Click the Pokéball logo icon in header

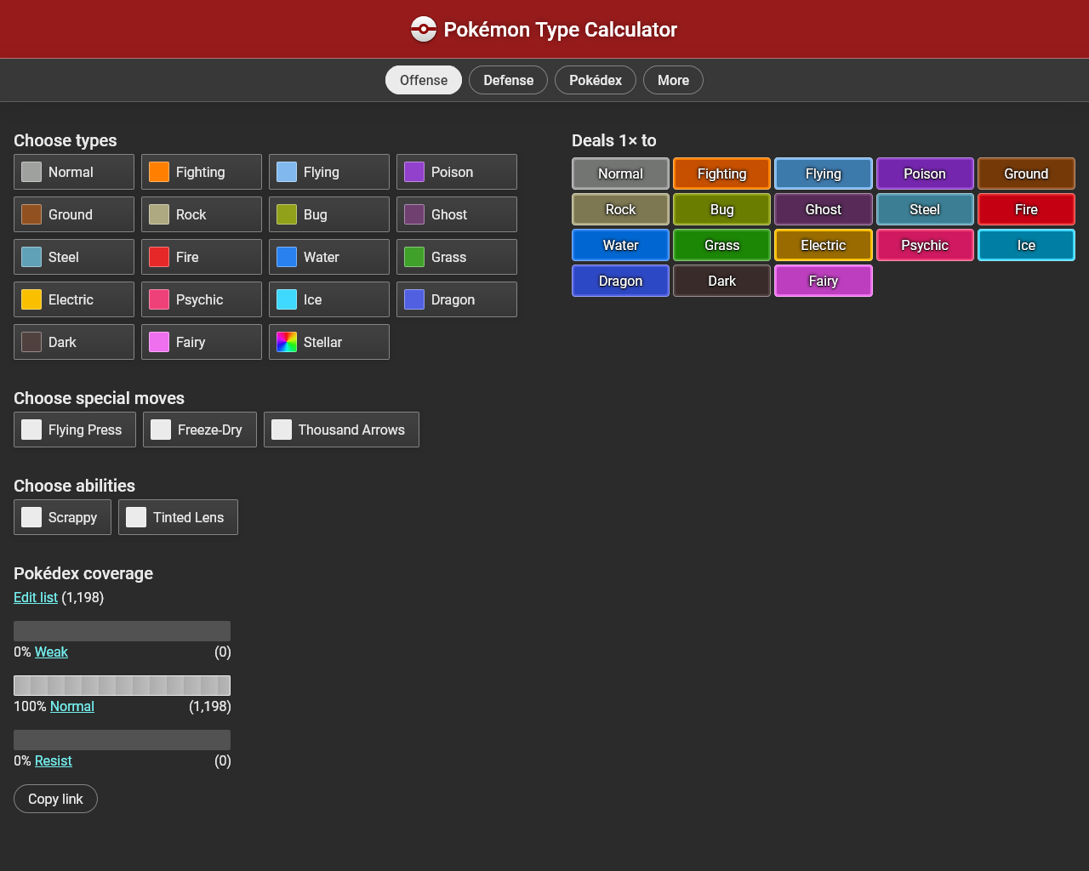[424, 30]
